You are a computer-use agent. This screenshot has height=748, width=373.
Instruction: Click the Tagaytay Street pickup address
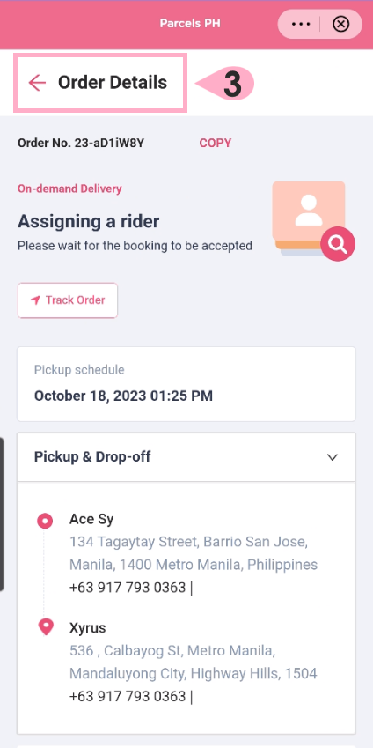click(194, 553)
